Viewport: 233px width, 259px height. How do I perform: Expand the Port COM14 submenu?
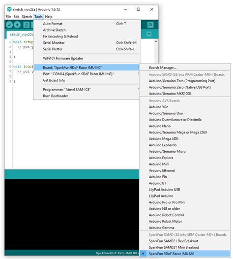coord(87,74)
